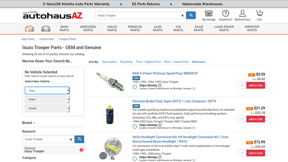Click spark plug Ships Monday help icon
This screenshot has height=162, width=288.
click(x=160, y=85)
